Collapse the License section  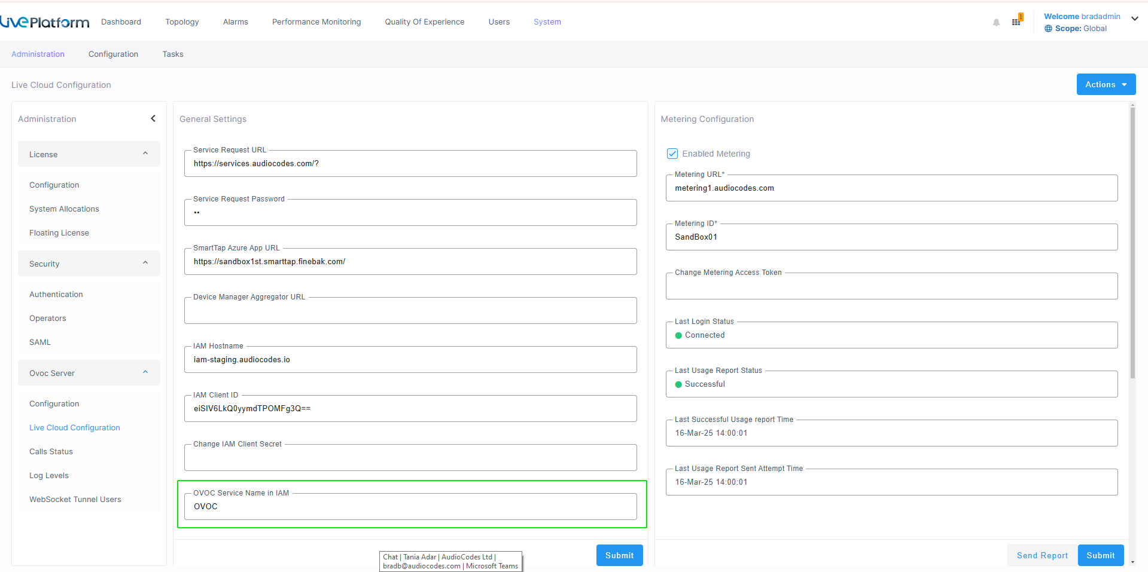[89, 154]
